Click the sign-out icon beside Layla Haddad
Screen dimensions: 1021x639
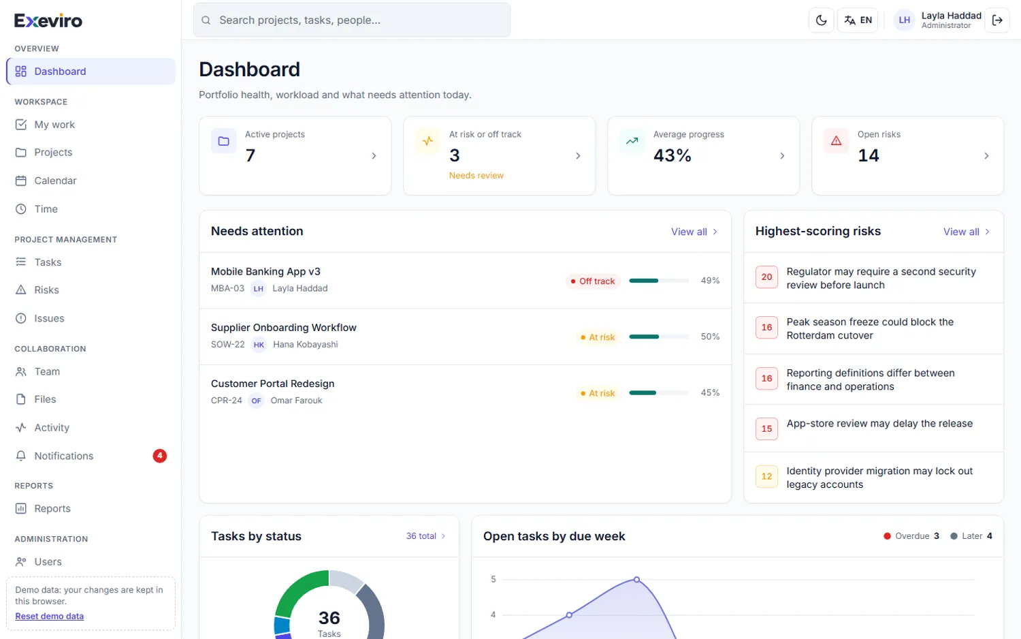[997, 20]
